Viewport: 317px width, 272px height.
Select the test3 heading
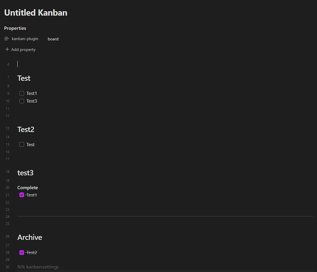(x=25, y=173)
